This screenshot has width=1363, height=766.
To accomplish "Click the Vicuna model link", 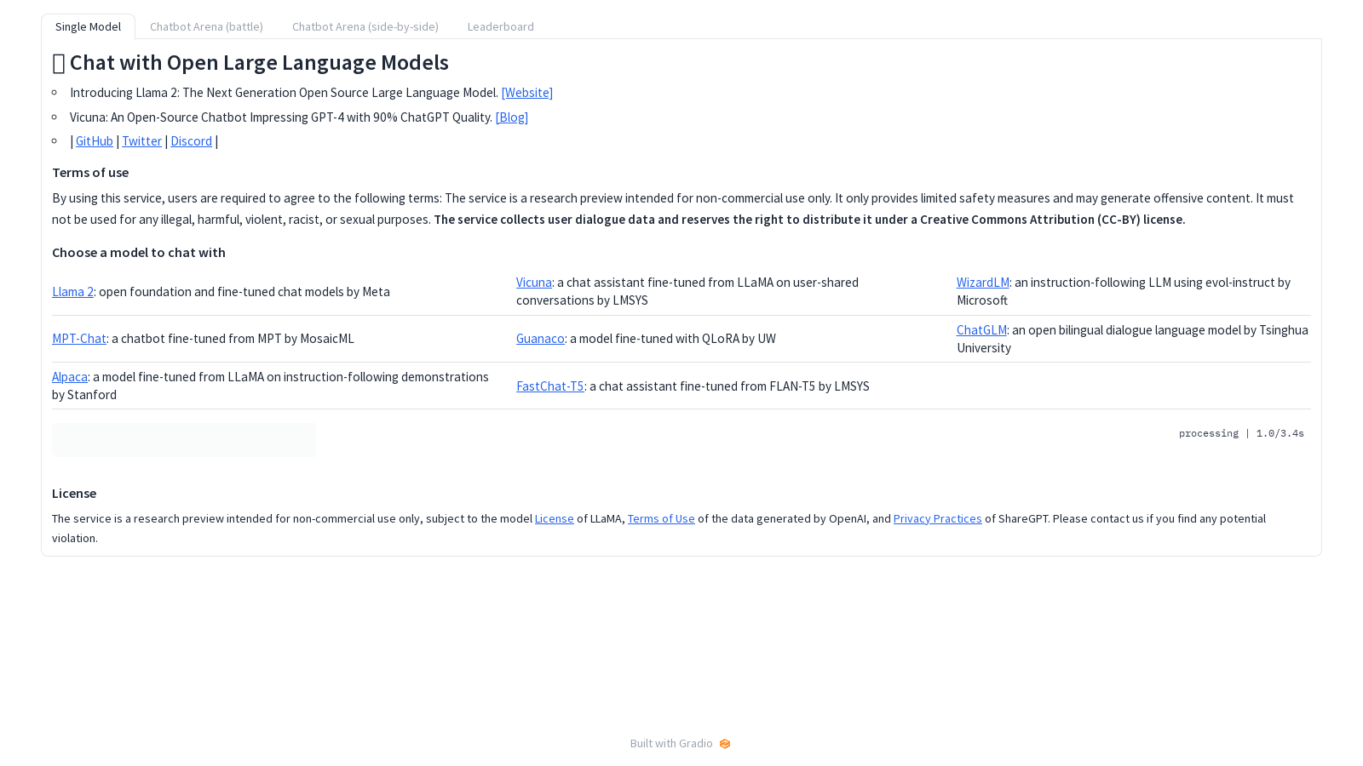I will pos(534,283).
